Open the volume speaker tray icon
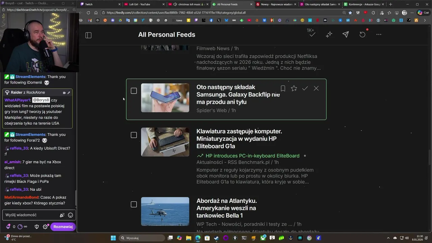Viewport: 432px width, 243px height. click(x=406, y=238)
